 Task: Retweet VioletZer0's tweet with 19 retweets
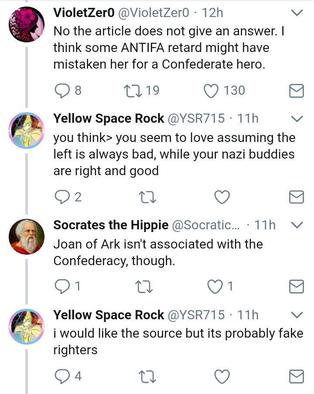pos(133,91)
